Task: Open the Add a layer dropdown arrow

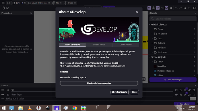Action: click(193, 104)
